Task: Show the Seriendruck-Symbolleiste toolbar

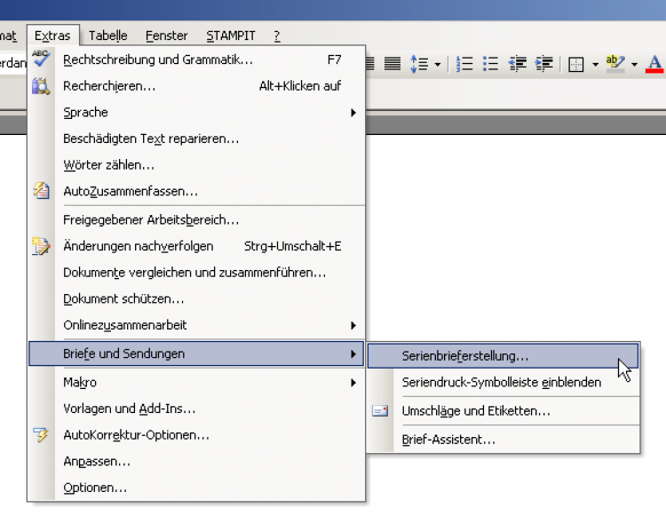Action: (502, 382)
